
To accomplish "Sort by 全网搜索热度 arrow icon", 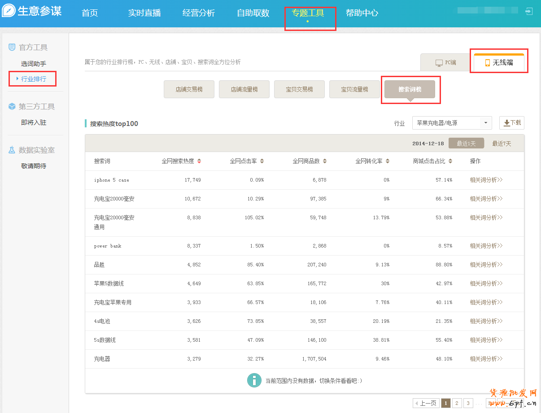I will 199,161.
